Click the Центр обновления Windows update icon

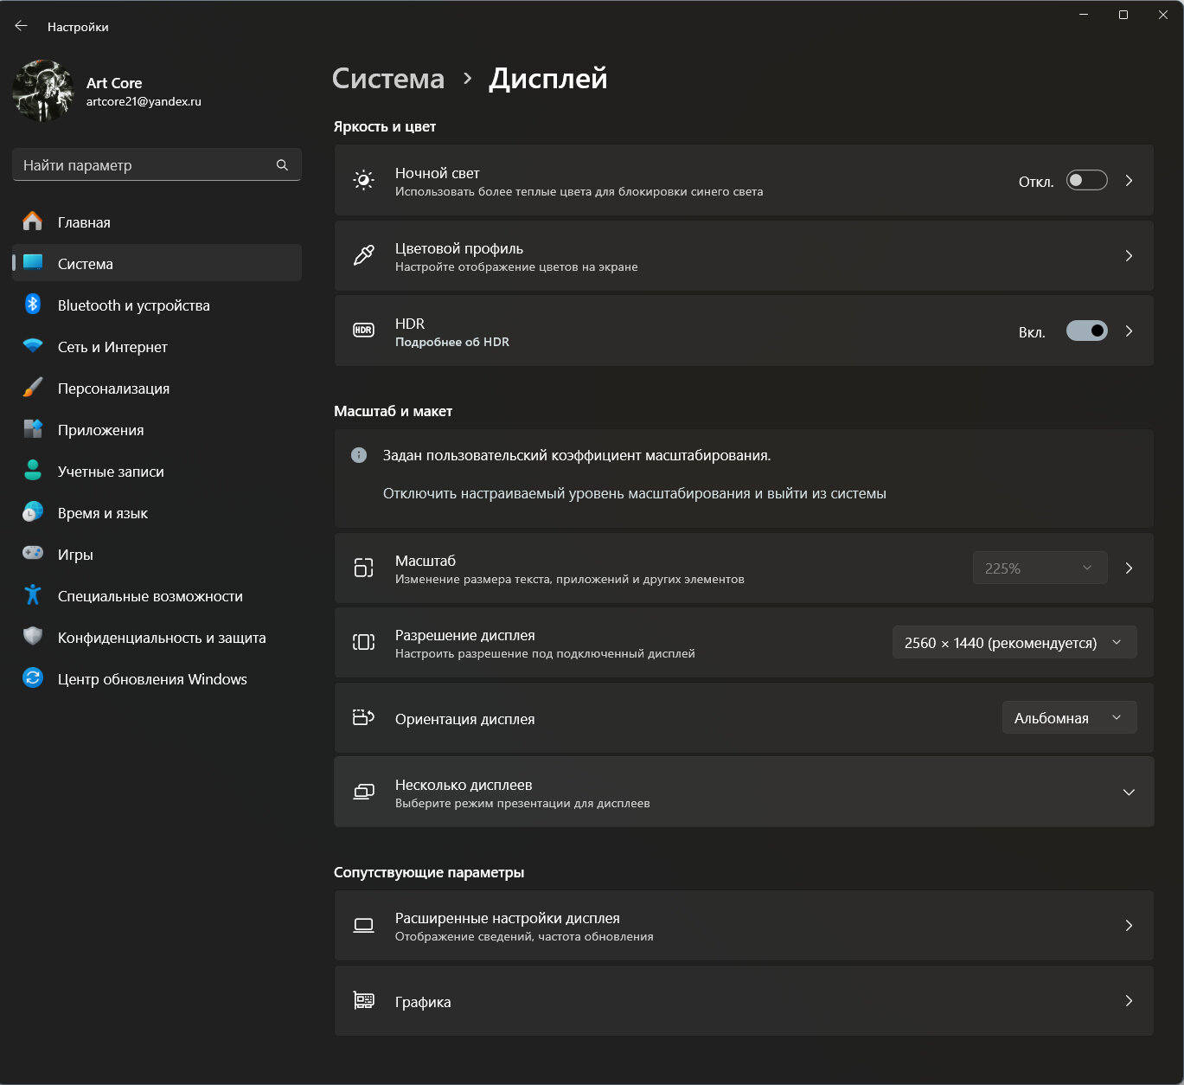pyautogui.click(x=33, y=677)
